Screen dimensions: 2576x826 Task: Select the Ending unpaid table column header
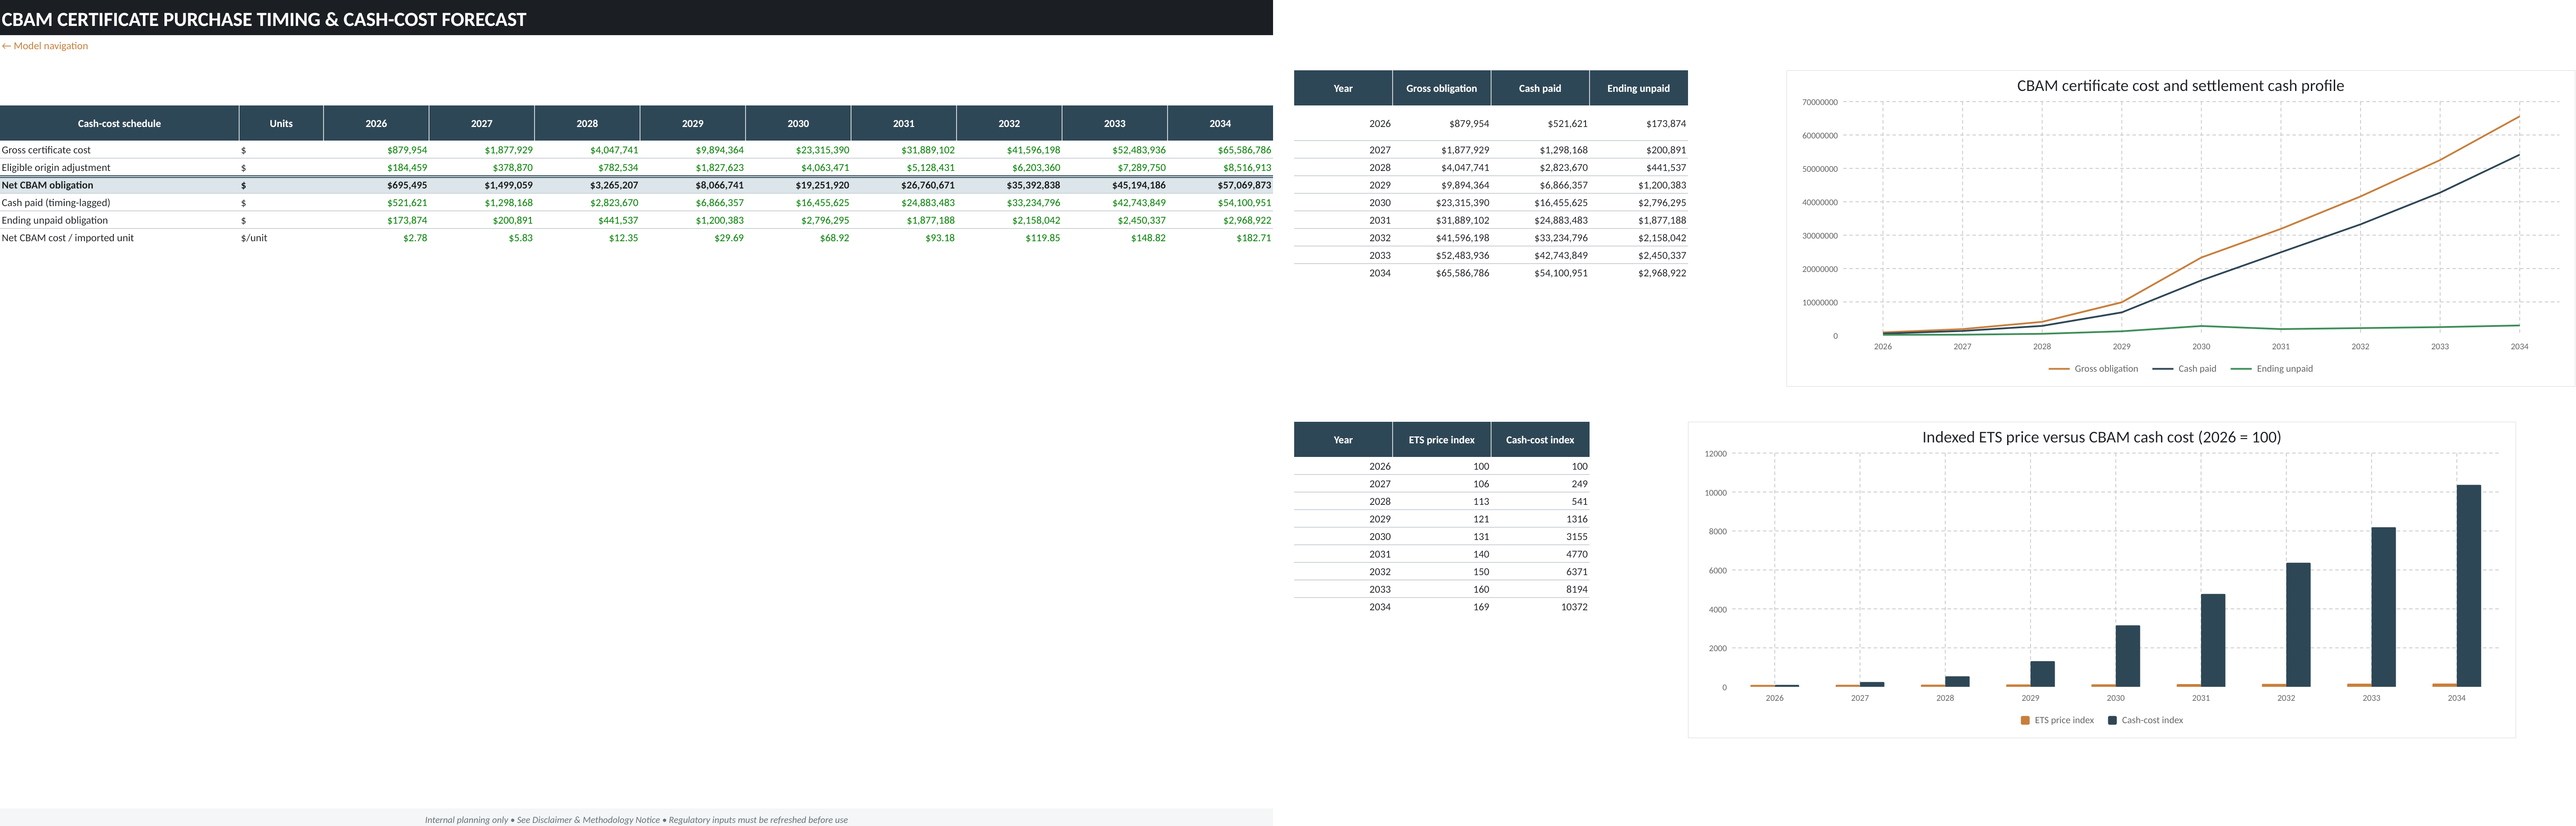[x=1638, y=88]
